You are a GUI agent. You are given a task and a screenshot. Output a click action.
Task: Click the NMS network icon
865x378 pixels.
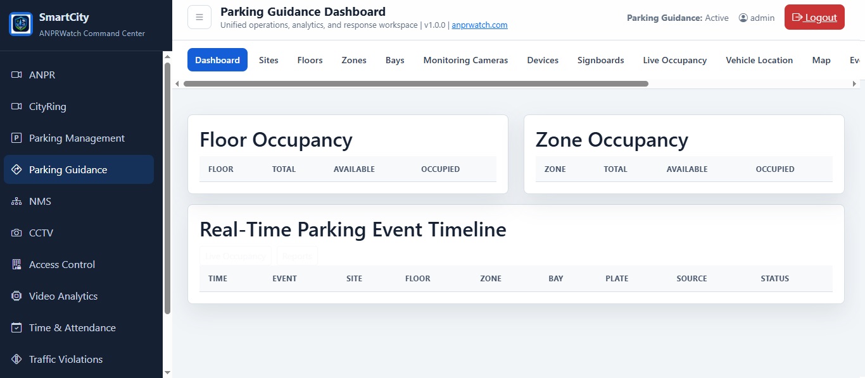(x=17, y=201)
